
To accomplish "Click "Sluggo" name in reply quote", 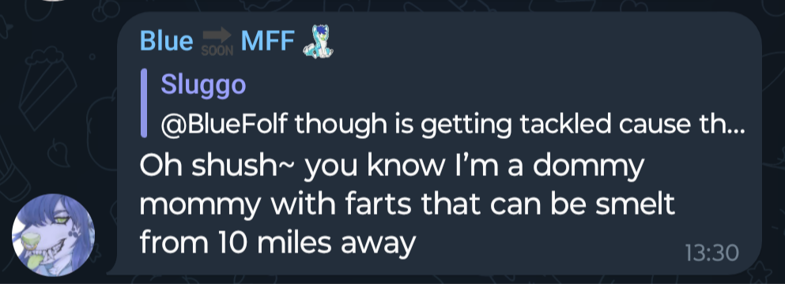I will pyautogui.click(x=203, y=84).
